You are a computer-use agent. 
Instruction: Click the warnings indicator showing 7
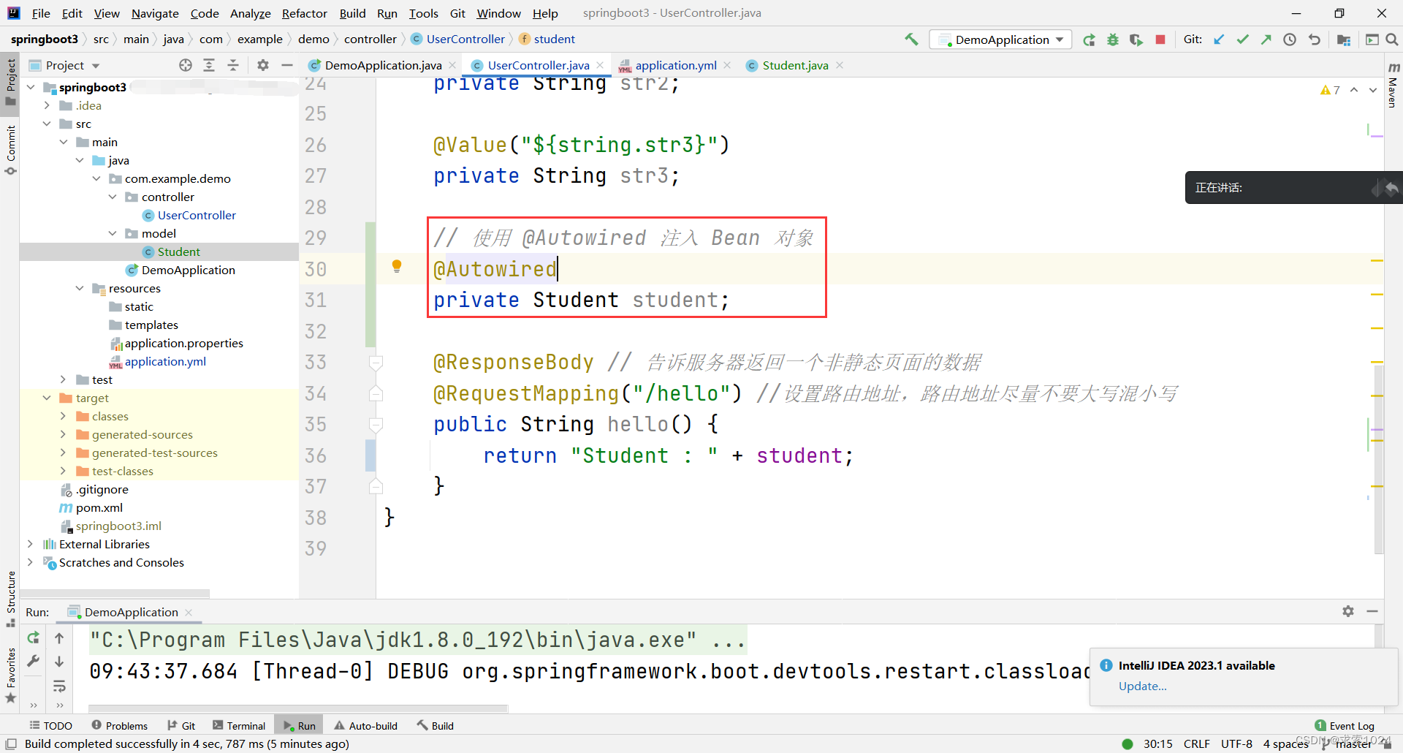coord(1330,90)
